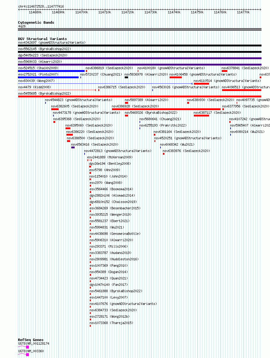The image size is (270, 358).
Task: Click nsv4479 Kidd2008 variant label
Action: coord(35,87)
